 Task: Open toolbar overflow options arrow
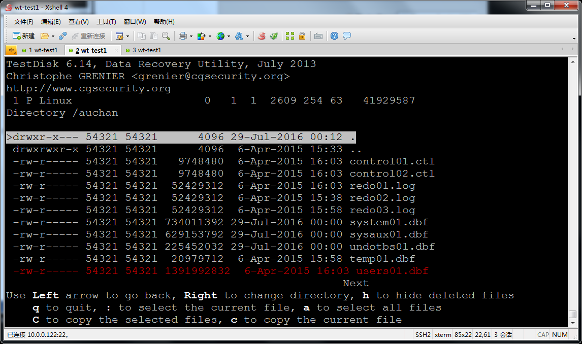[x=574, y=39]
